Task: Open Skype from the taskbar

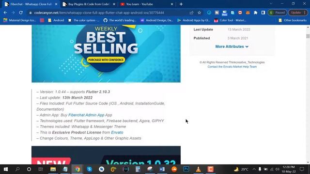Action: (89, 169)
